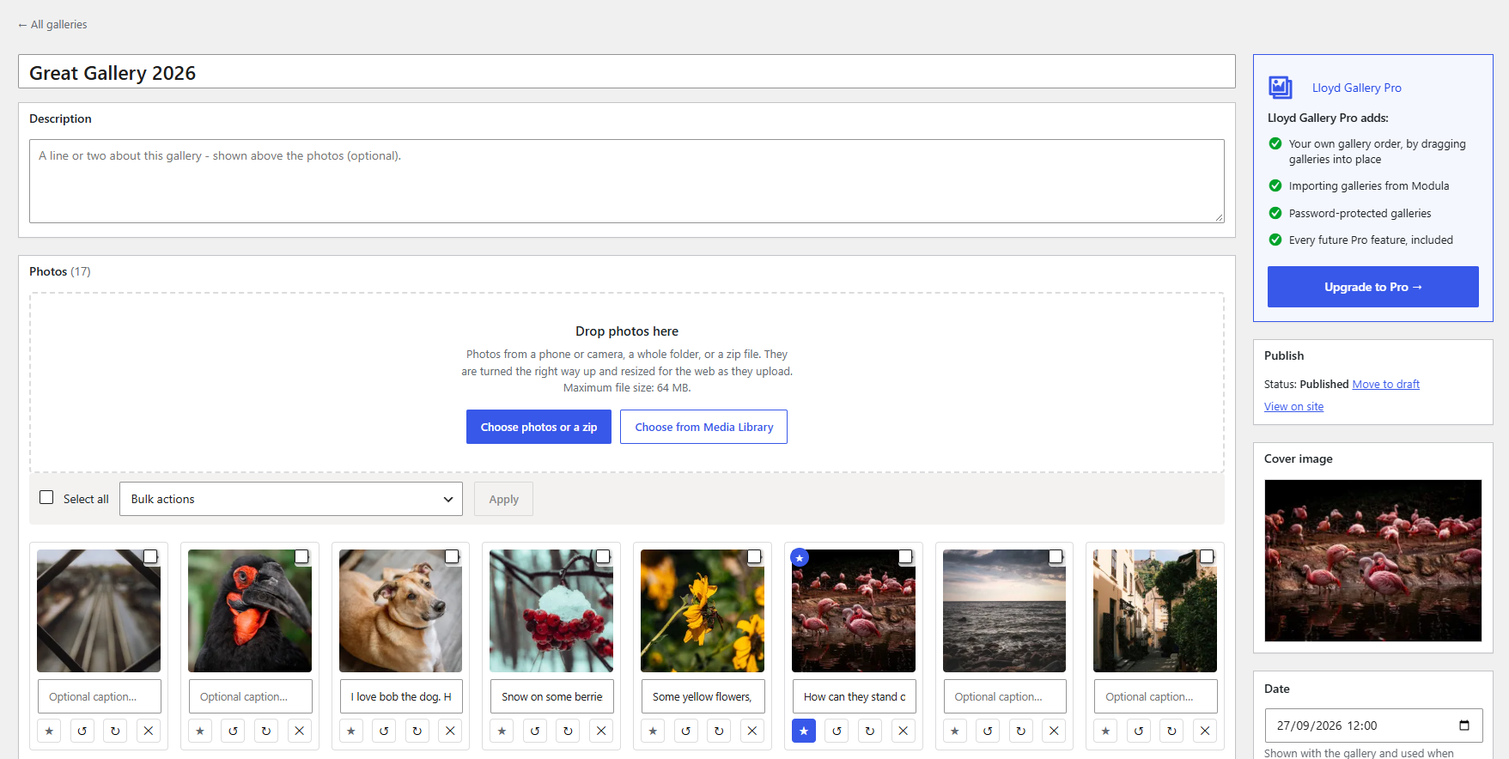Rotate the alley street photo left
The image size is (1509, 759).
[x=1139, y=731]
